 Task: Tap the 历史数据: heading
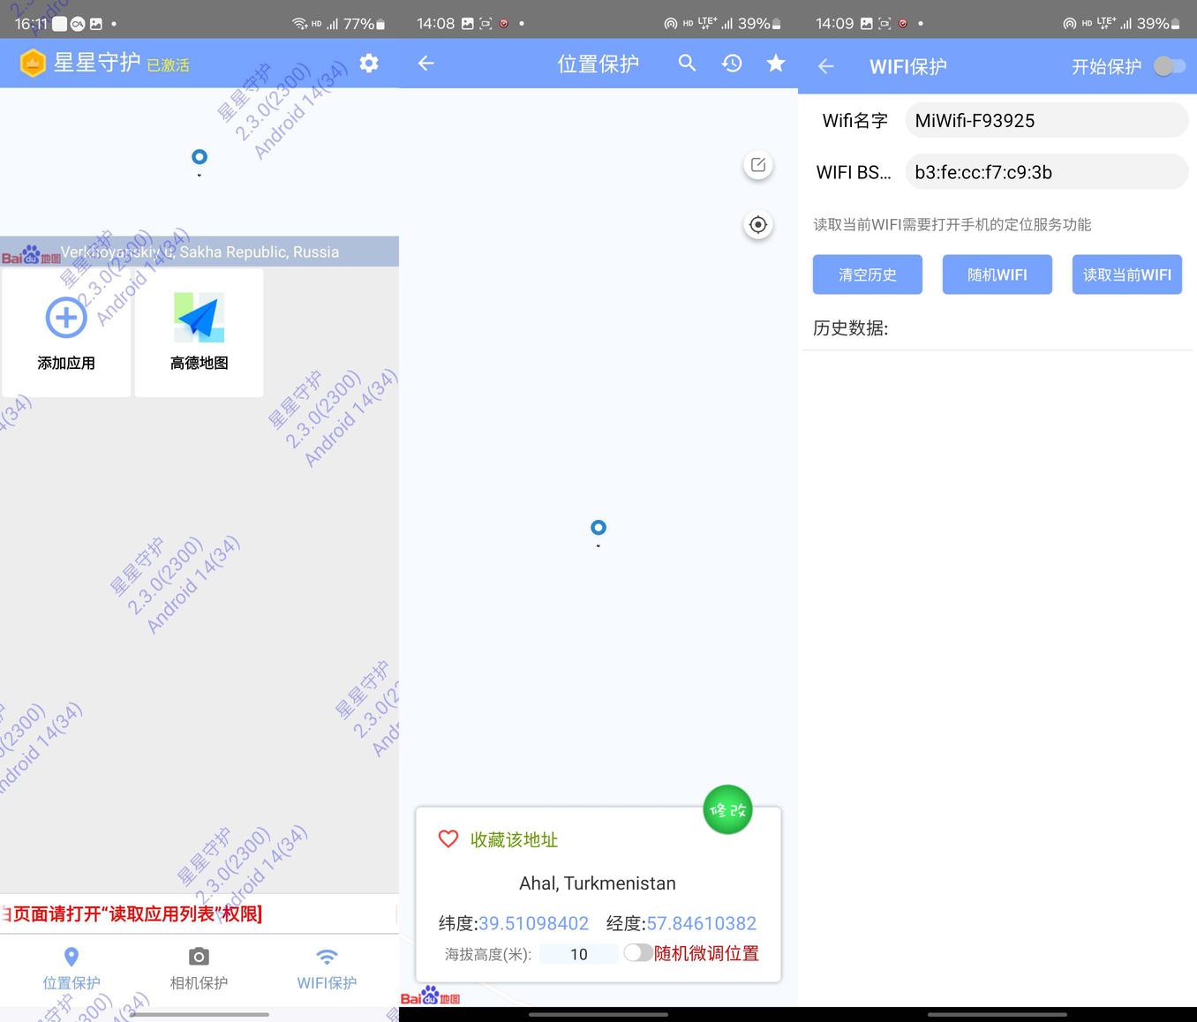850,328
